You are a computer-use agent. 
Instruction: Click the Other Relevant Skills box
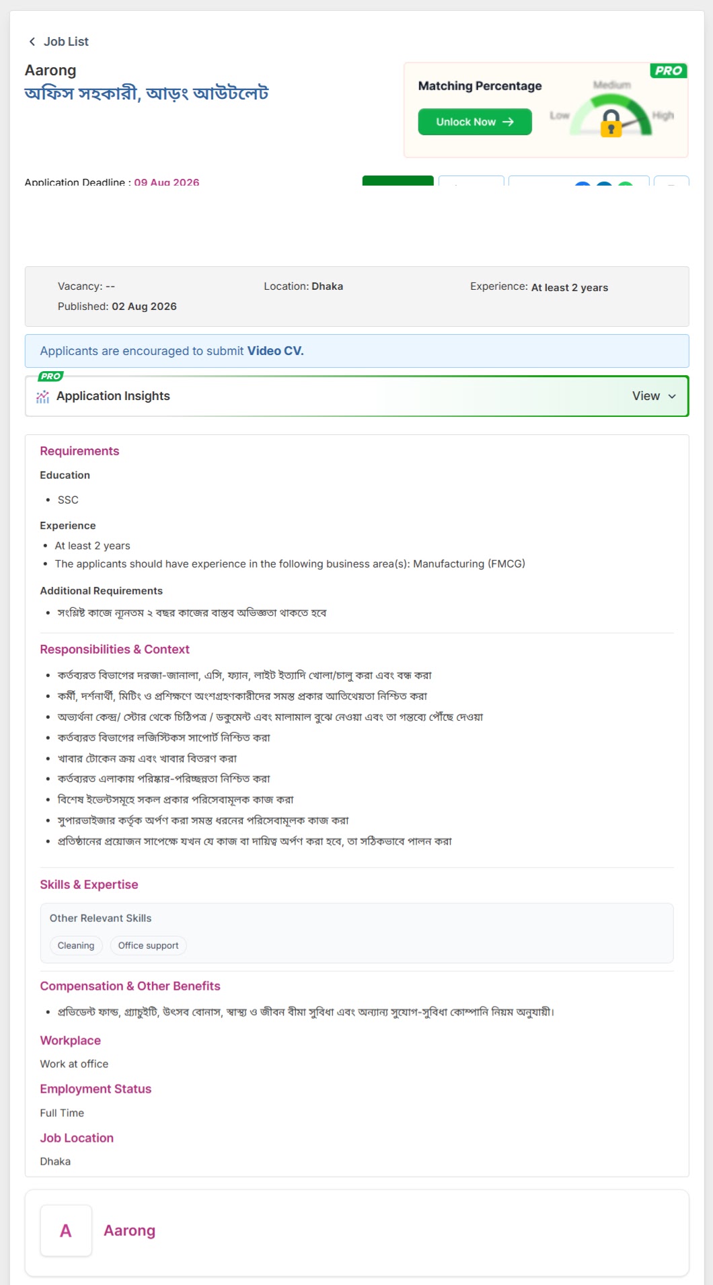click(356, 933)
